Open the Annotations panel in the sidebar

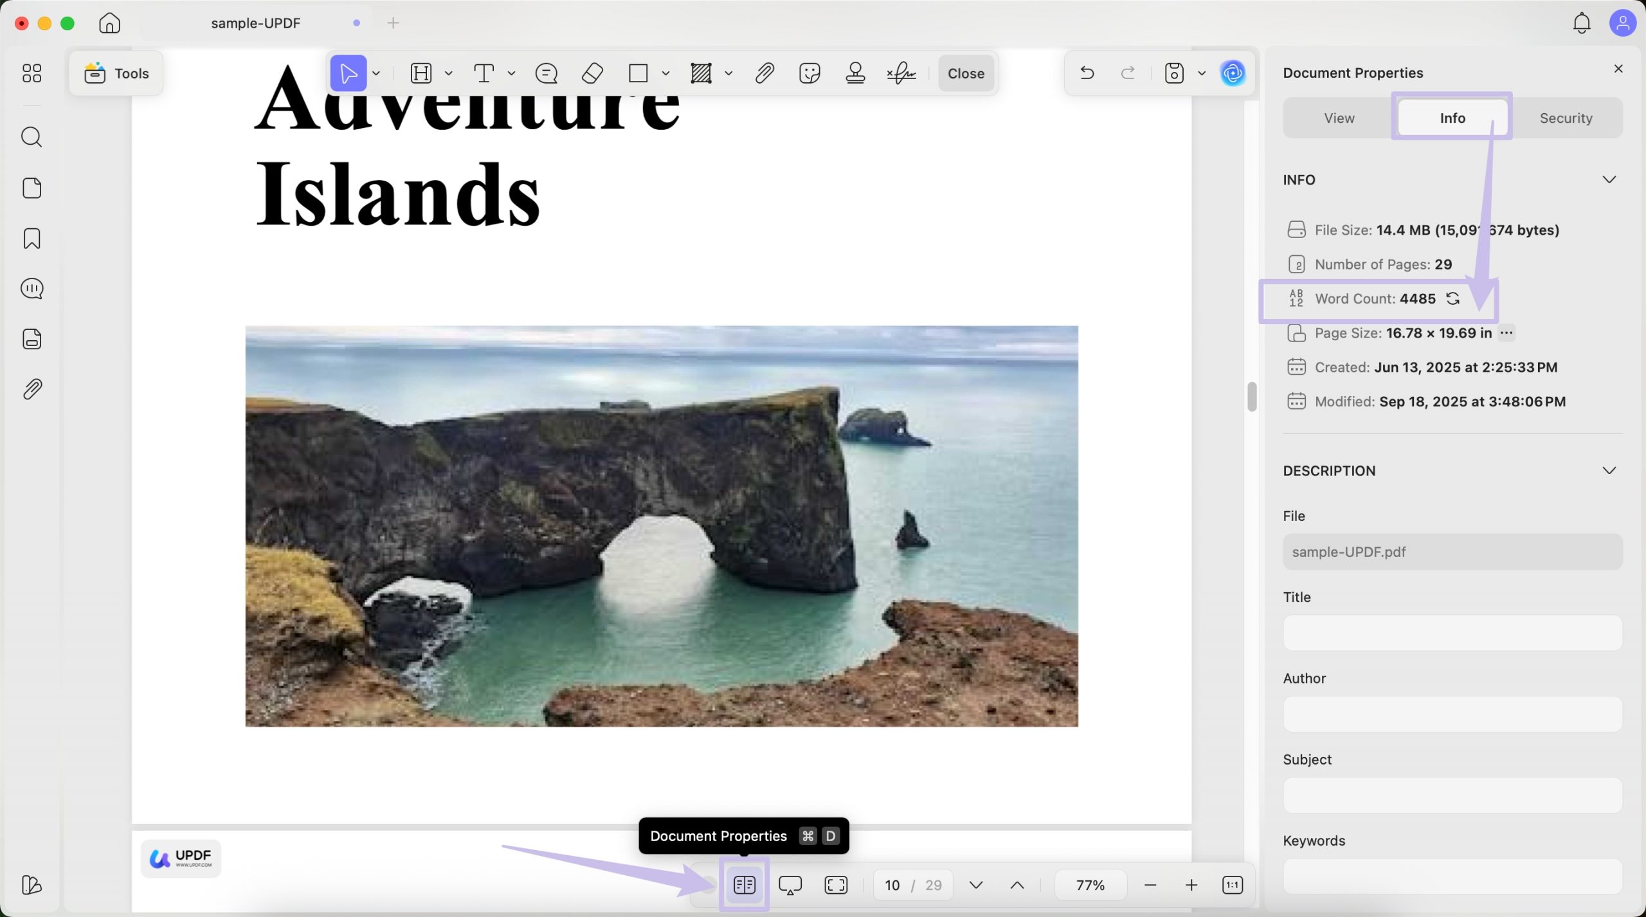(x=31, y=289)
